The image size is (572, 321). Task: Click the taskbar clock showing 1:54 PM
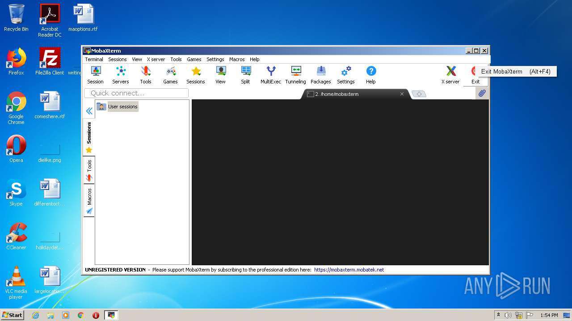tap(549, 315)
